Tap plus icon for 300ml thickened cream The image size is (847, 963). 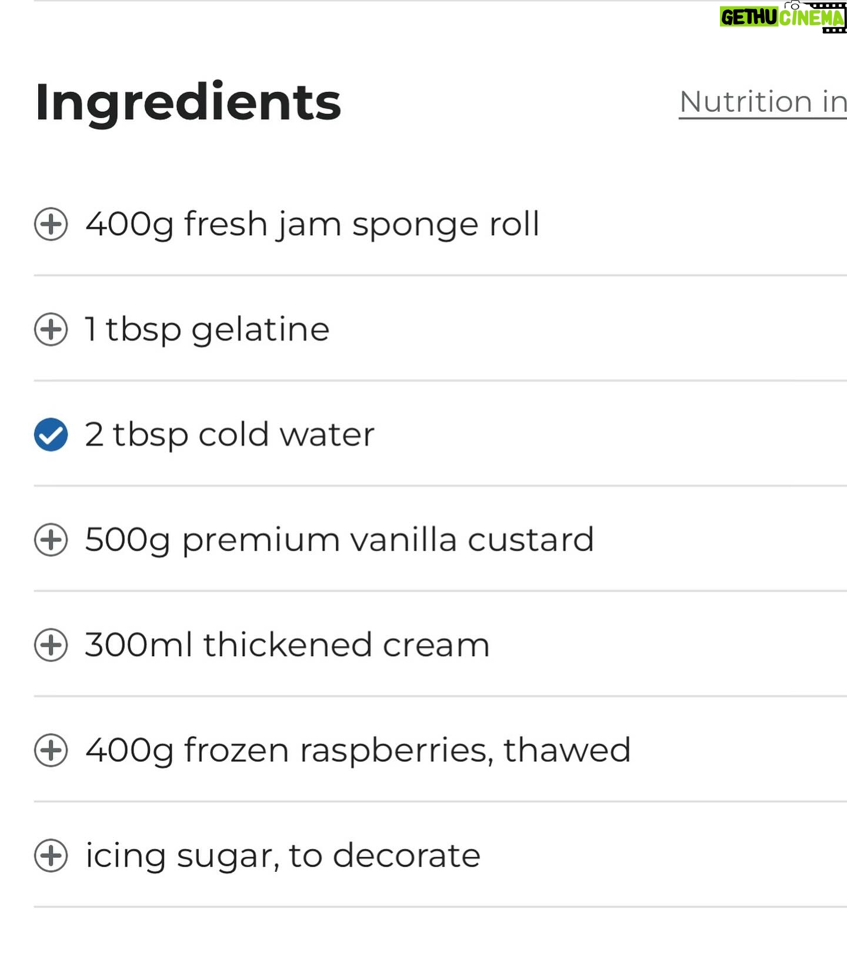pos(51,645)
